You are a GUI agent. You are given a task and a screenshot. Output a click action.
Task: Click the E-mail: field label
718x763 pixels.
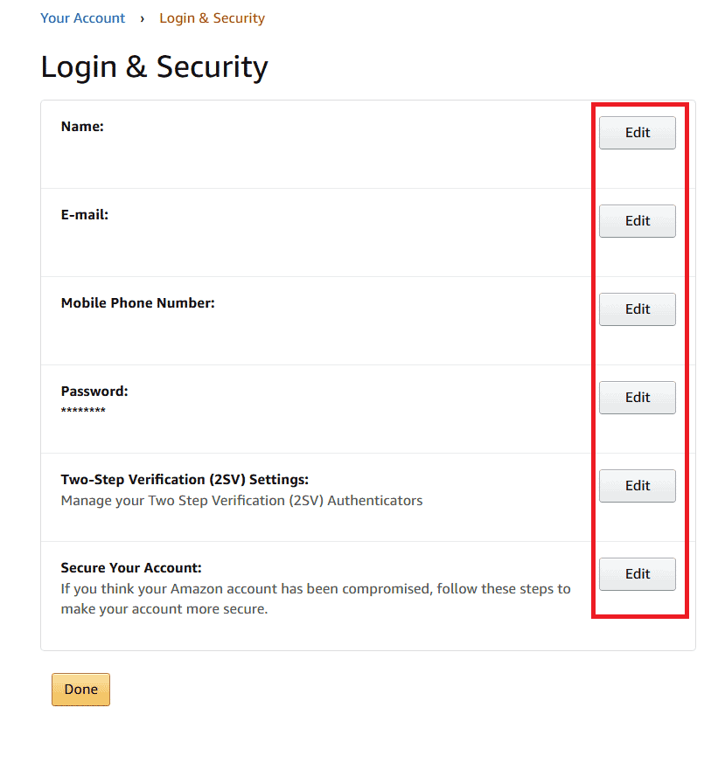point(84,214)
